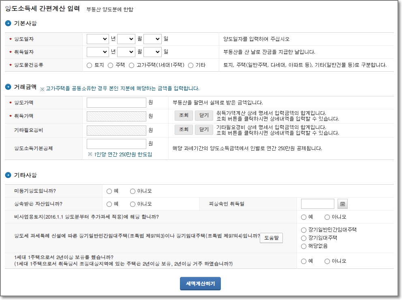Open the 양도일자 day dropdown

(x=152, y=39)
